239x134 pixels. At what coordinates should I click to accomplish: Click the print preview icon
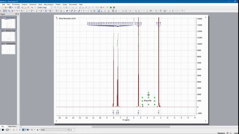[x=19, y=7]
